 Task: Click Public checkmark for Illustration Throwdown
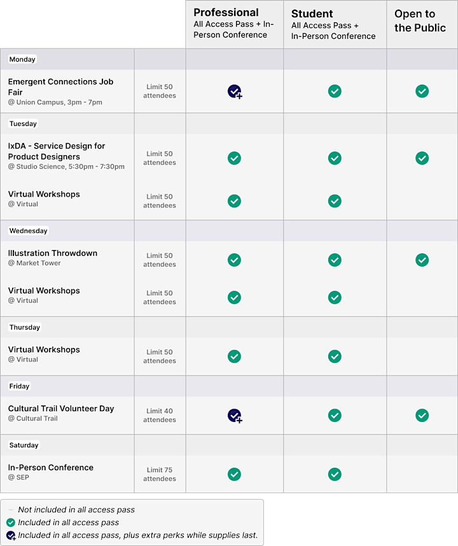point(422,260)
